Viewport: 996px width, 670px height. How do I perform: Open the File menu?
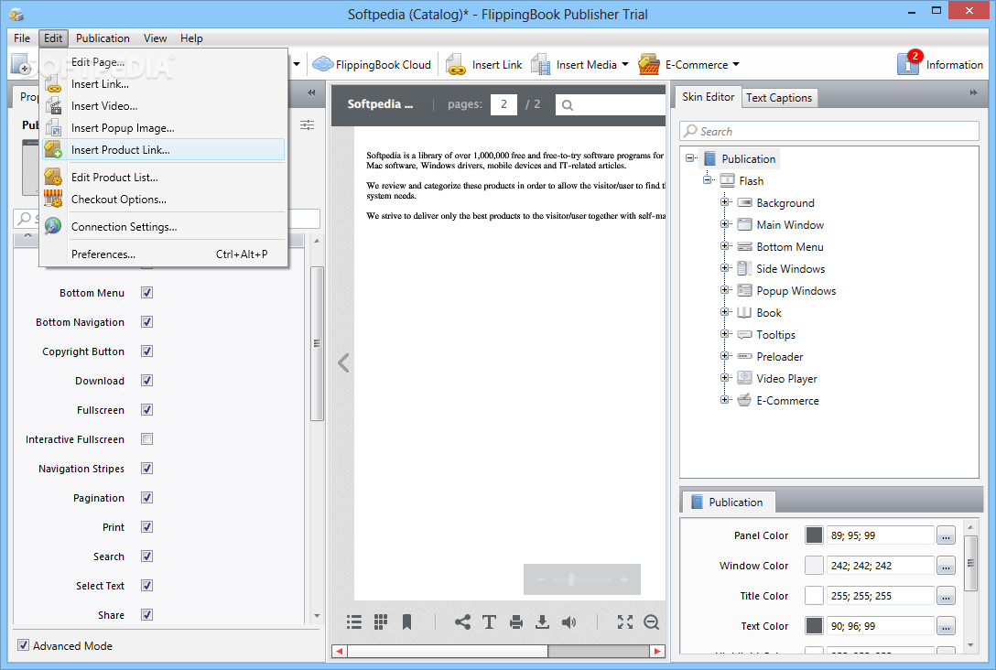(22, 38)
